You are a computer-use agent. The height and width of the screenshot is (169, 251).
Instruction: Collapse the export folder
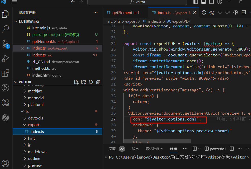[x=34, y=125]
